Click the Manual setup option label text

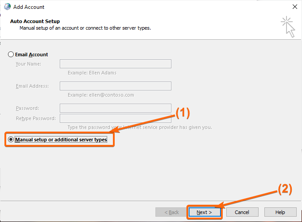pos(61,140)
